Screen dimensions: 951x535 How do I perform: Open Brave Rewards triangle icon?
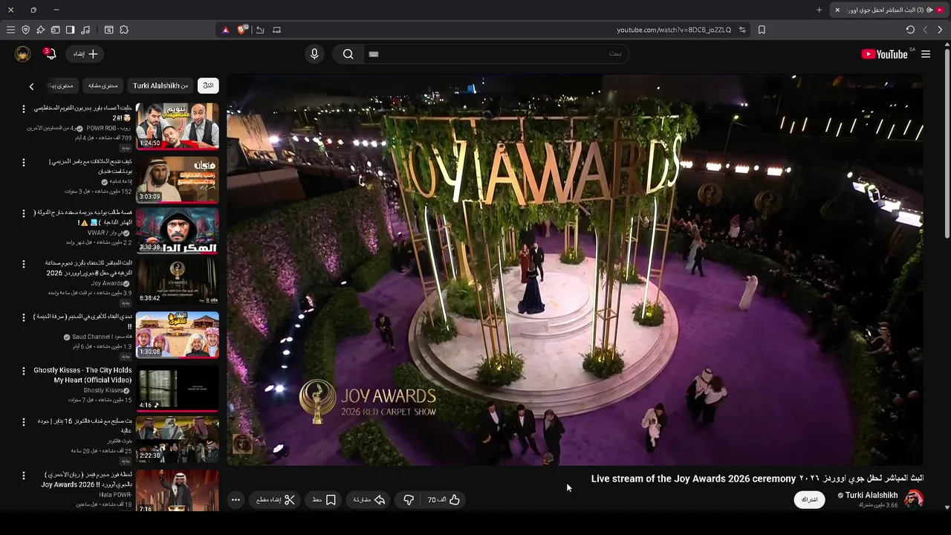[226, 30]
